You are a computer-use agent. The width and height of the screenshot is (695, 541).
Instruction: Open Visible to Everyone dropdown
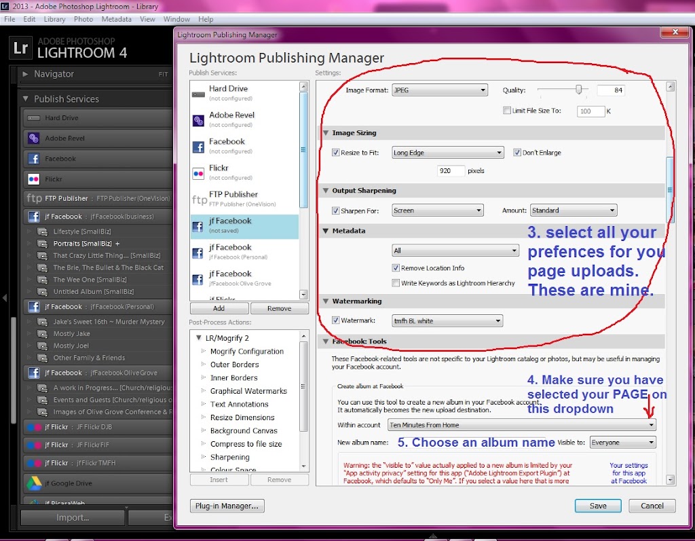623,442
